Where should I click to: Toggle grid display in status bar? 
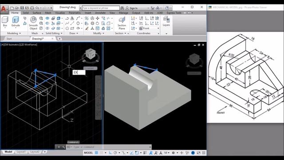tap(96, 153)
